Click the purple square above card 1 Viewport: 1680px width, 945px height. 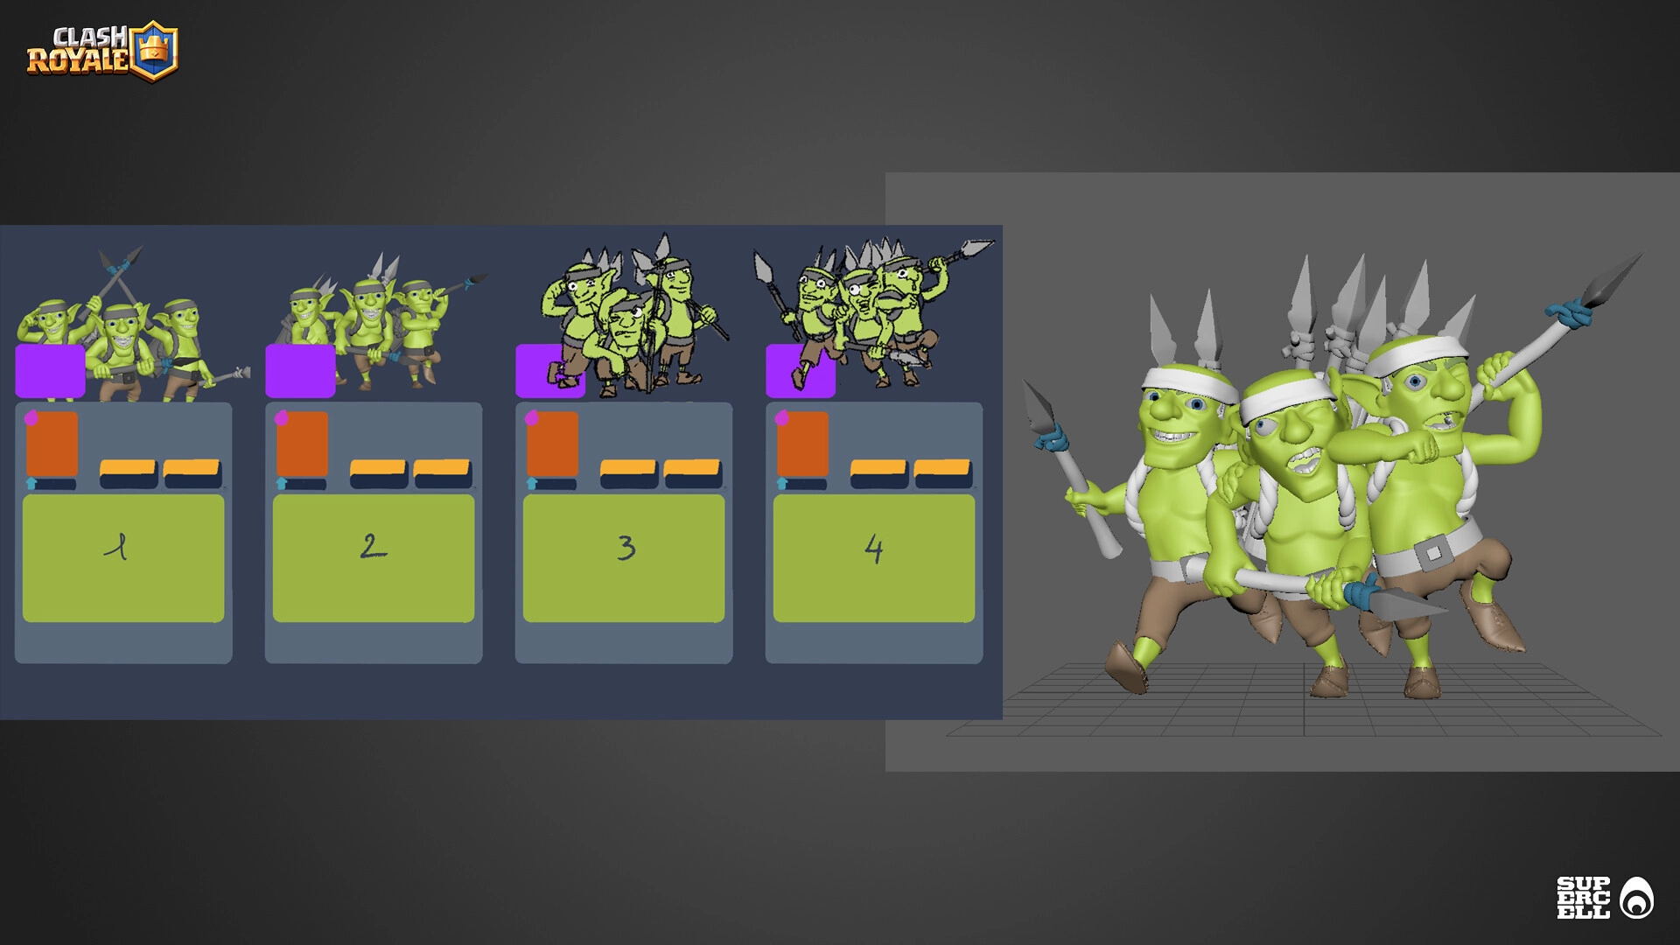[x=50, y=371]
